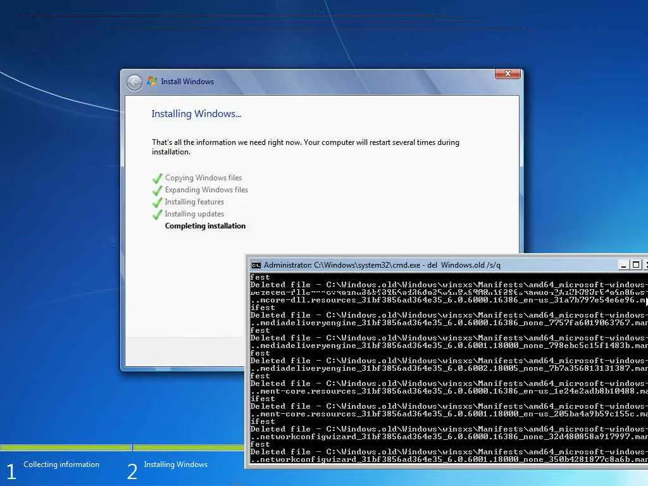Screen dimensions: 648x486
Task: Minimize the cmd.exe window
Action: tap(623, 265)
